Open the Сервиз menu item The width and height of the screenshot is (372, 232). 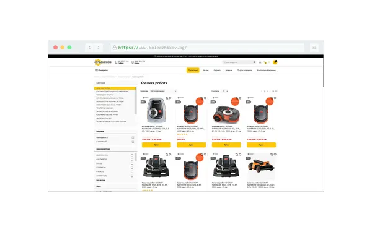[217, 71]
